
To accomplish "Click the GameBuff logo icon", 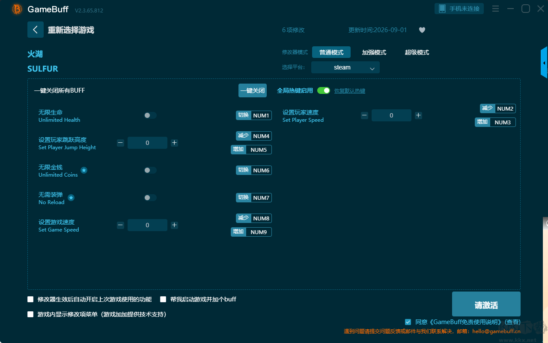I will click(17, 9).
